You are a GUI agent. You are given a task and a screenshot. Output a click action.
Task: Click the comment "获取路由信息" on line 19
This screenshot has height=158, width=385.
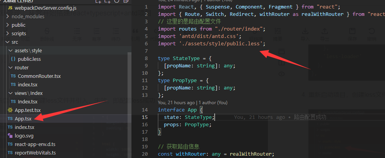(183, 146)
